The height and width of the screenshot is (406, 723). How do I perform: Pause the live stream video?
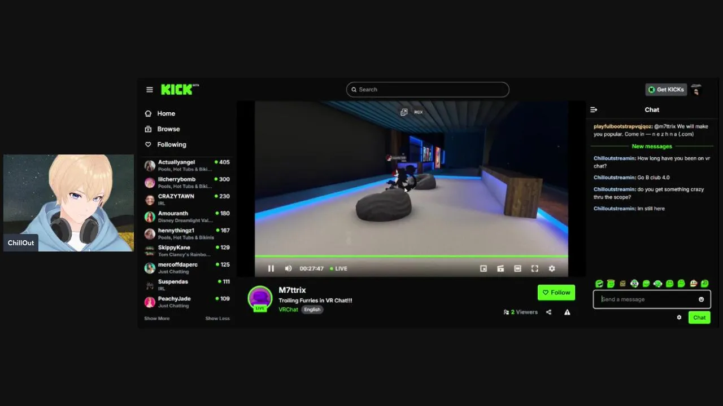(x=271, y=268)
